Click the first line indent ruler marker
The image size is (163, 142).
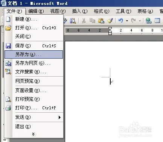[110, 29]
